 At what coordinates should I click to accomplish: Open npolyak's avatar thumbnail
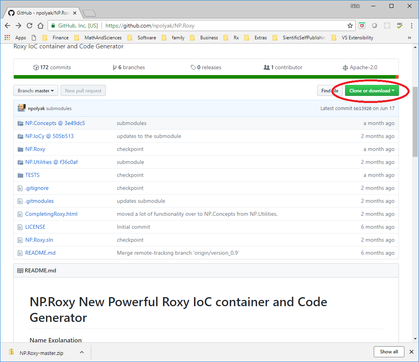click(21, 108)
